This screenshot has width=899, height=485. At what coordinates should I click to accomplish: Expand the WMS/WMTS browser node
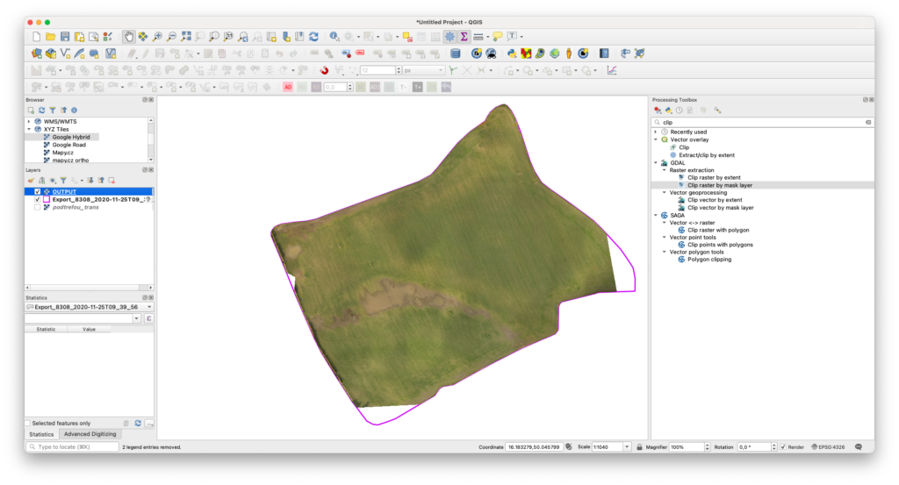[x=29, y=121]
